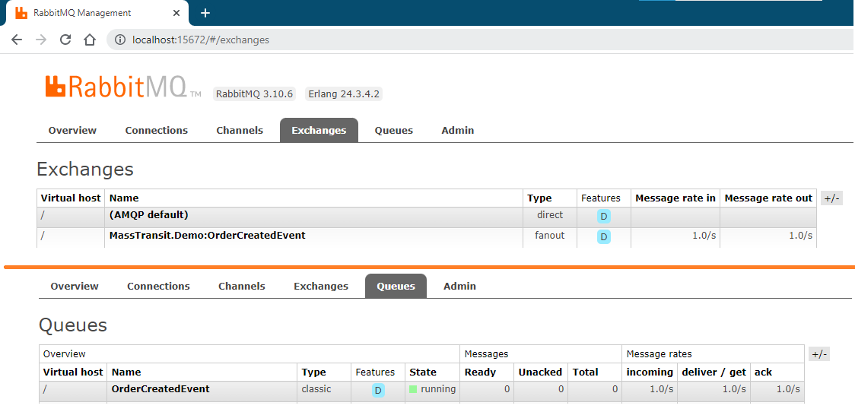The width and height of the screenshot is (855, 412).
Task: Open the OrderCreatedEvent queue details
Action: pos(160,389)
